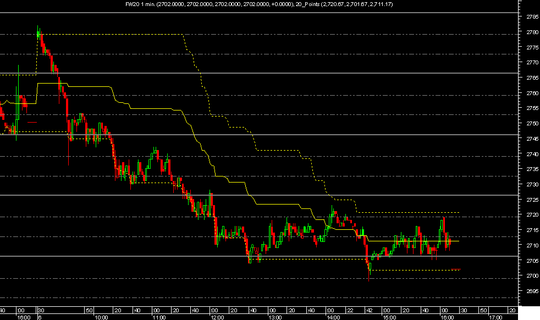Click the FW20 1 min. chart title
The width and height of the screenshot is (540, 320).
(140, 4)
